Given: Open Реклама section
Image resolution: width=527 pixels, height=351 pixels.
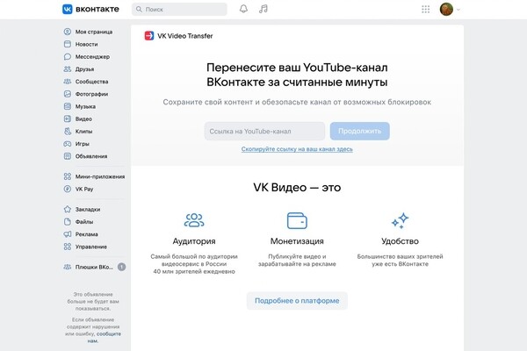Looking at the screenshot, I should coord(86,233).
